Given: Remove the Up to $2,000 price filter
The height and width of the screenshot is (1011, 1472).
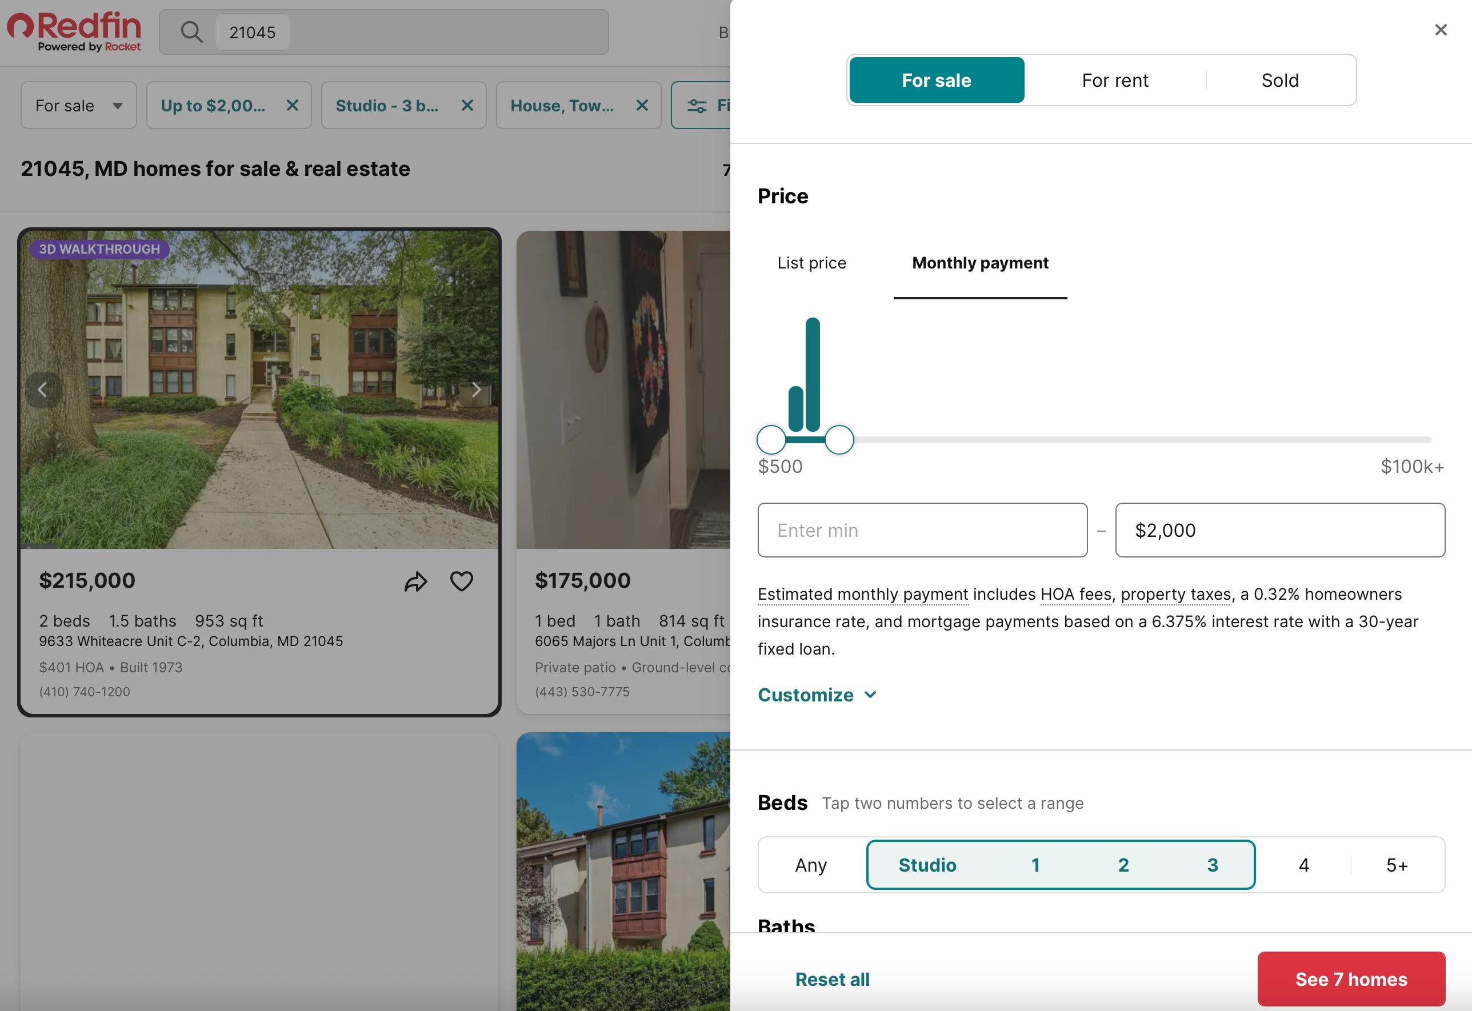Looking at the screenshot, I should (292, 105).
